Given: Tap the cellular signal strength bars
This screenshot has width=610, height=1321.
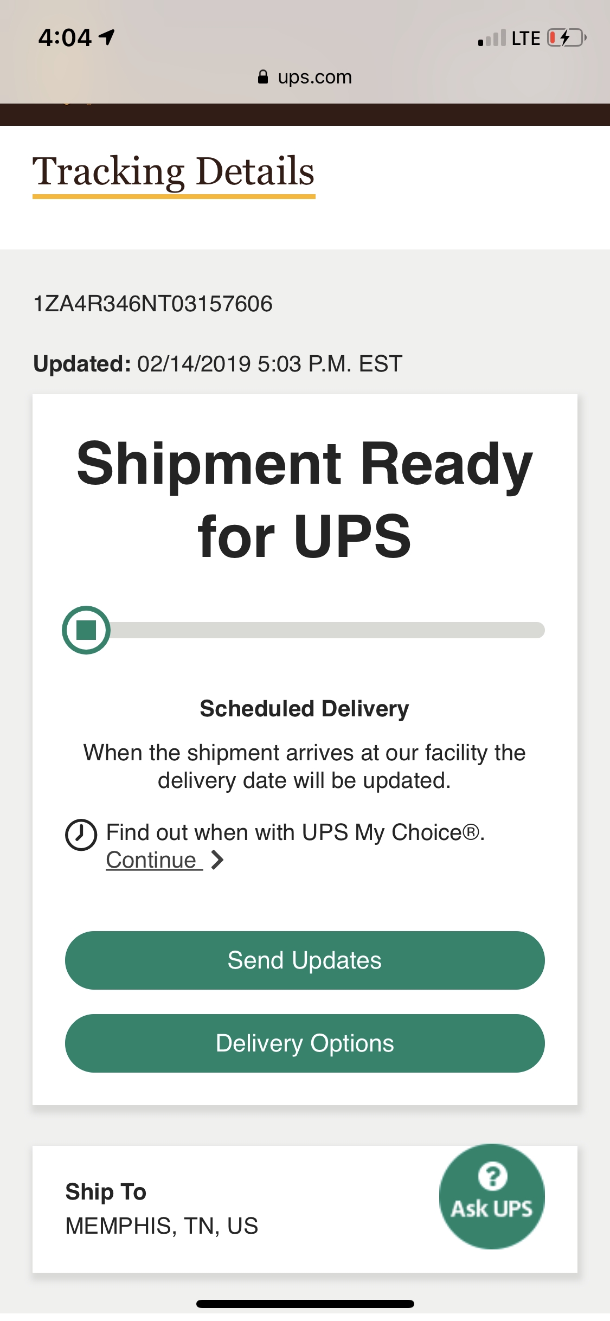Looking at the screenshot, I should pyautogui.click(x=492, y=38).
